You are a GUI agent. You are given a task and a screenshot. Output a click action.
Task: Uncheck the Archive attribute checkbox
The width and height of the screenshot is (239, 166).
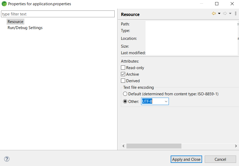click(123, 74)
